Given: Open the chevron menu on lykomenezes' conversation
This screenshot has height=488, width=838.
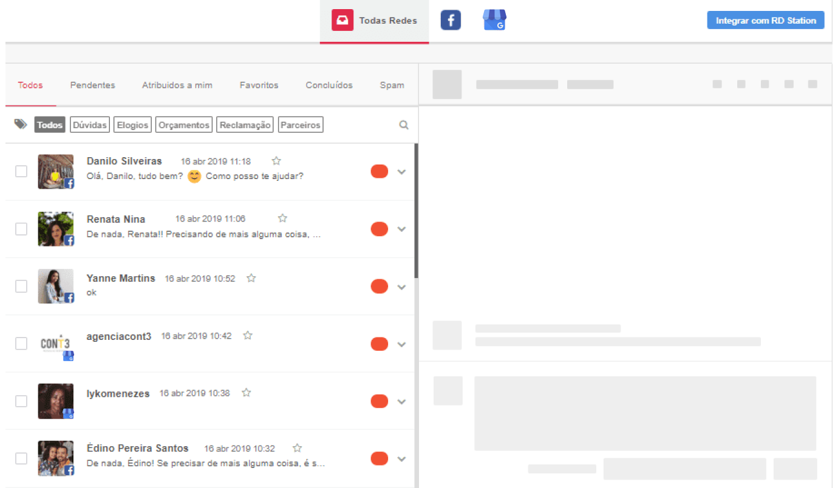Looking at the screenshot, I should coord(401,401).
